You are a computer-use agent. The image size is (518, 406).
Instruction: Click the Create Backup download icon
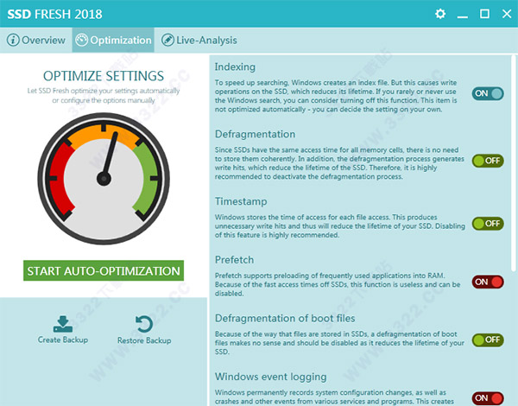[x=63, y=324]
